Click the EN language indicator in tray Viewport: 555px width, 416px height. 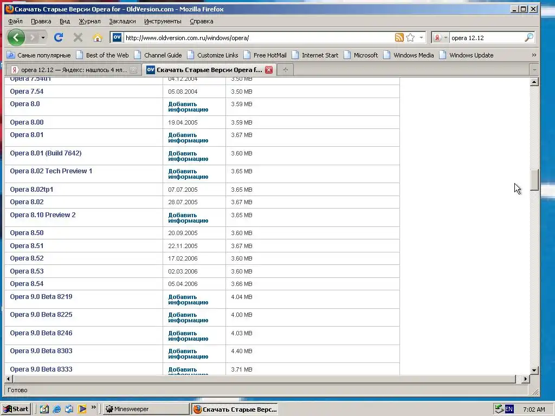coord(509,409)
